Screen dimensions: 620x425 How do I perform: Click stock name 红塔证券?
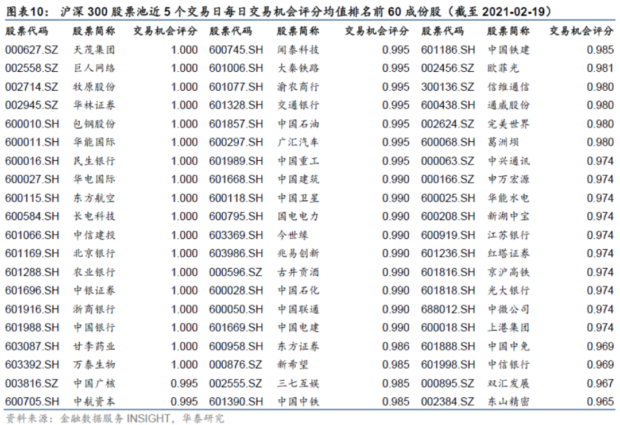coord(509,253)
